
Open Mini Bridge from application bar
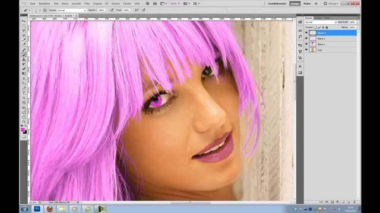pyautogui.click(x=155, y=4)
